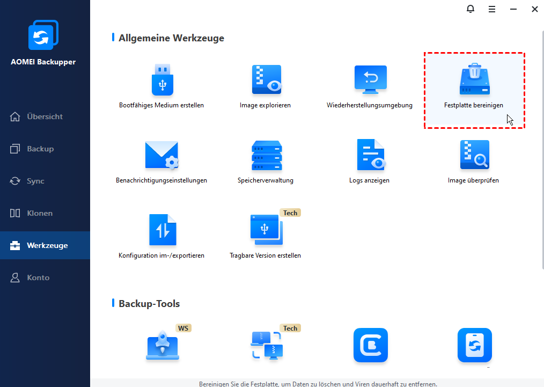Click the Backup-Tools heading
This screenshot has height=387, width=544.
point(149,304)
